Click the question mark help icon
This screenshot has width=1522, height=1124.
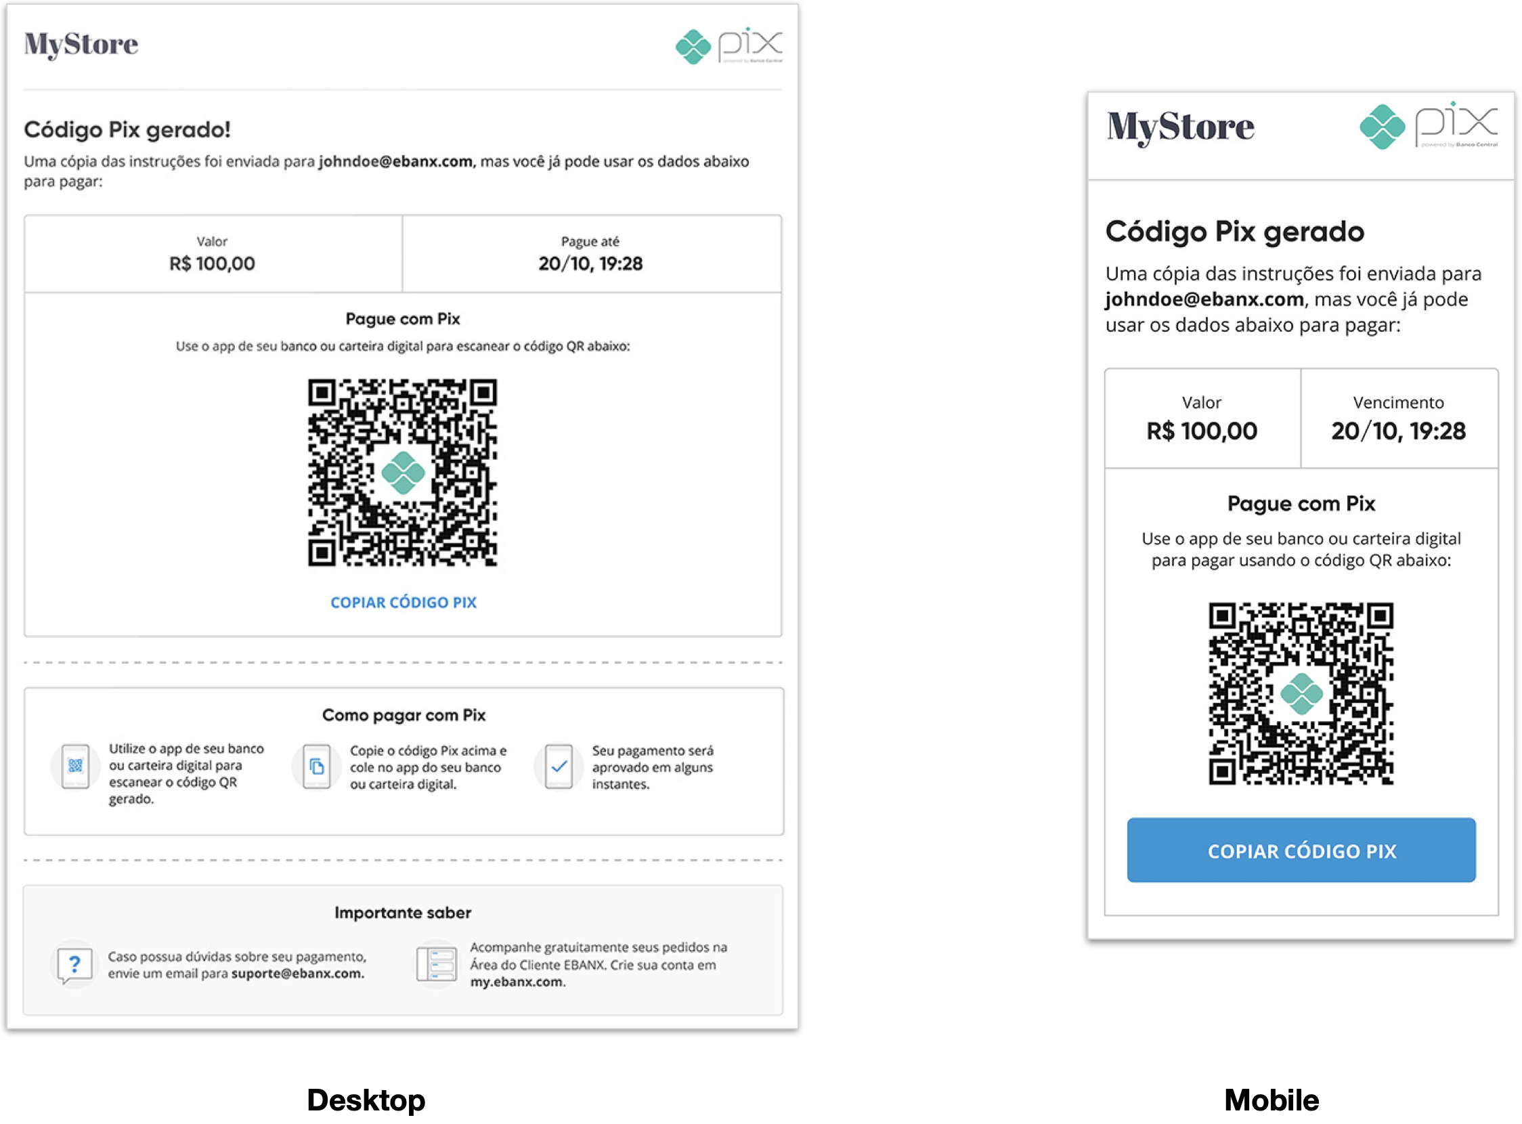(x=75, y=964)
